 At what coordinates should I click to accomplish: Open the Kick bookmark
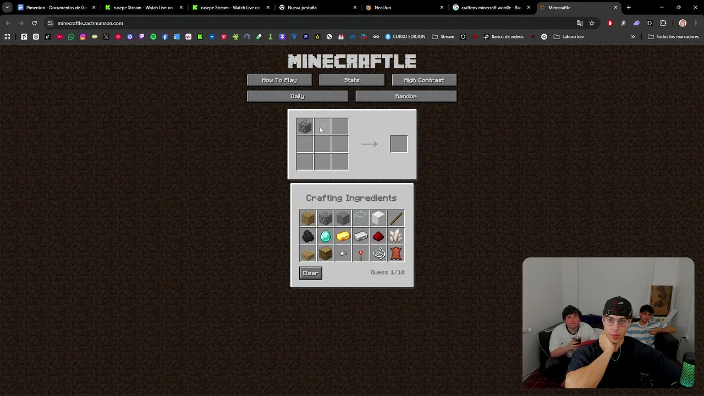200,37
